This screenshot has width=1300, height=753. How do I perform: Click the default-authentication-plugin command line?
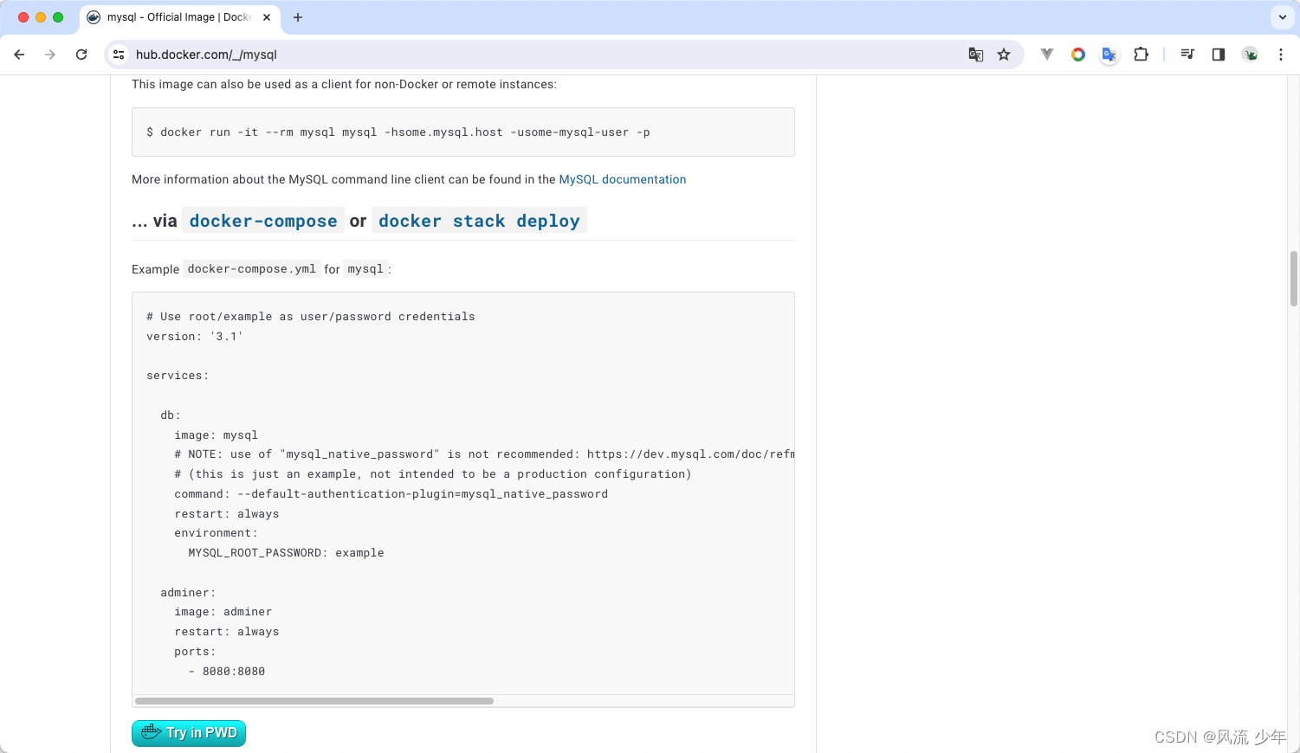(391, 494)
